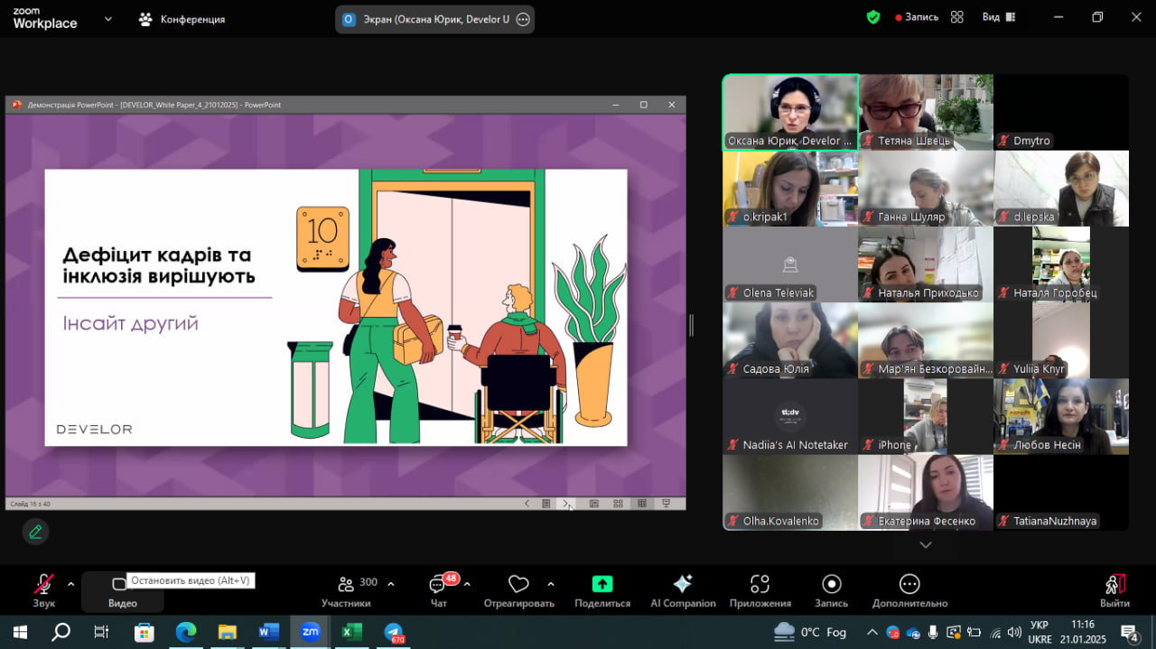Click the annotation pencil icon
1156x649 pixels.
click(x=36, y=532)
